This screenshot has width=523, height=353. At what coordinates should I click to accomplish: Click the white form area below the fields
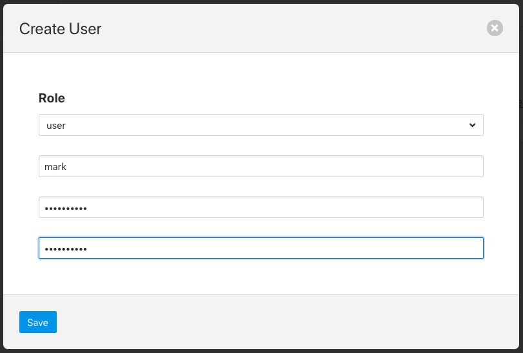click(x=258, y=277)
